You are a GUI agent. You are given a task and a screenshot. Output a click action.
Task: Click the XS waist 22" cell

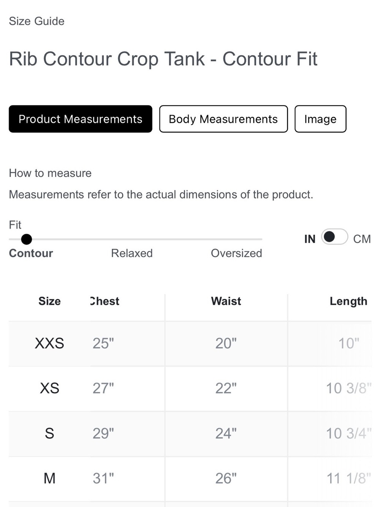[x=226, y=389]
